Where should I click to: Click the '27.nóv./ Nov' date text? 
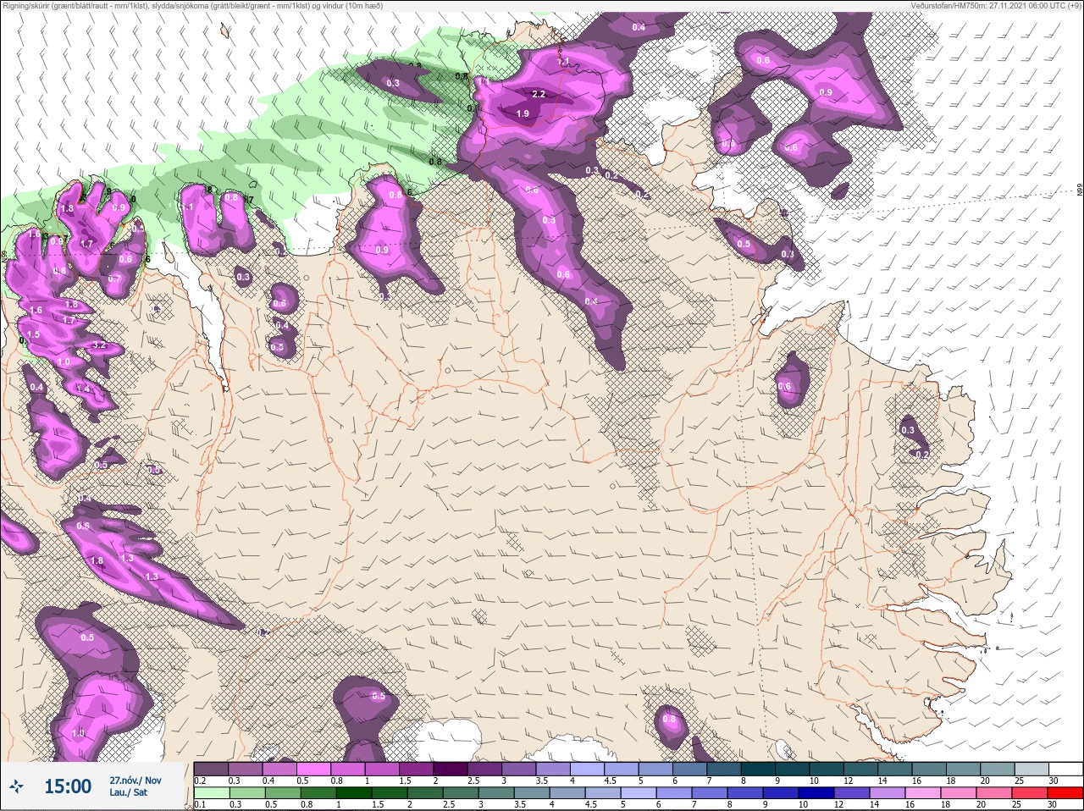pyautogui.click(x=135, y=781)
